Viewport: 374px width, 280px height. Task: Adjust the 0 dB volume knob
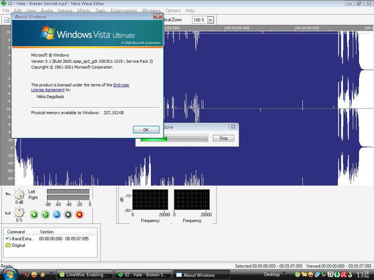(19, 195)
